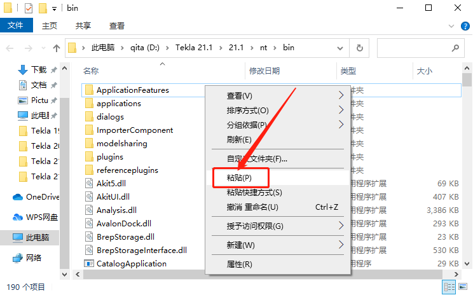Open the 查看 ribbon tab
The image size is (473, 295).
[x=117, y=25]
